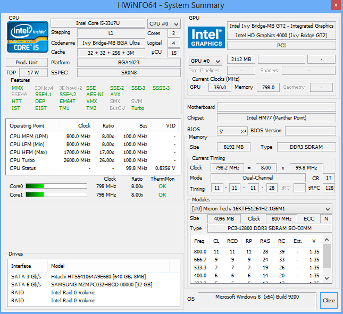Click the CR 1T field
This screenshot has height=314, width=343.
click(329, 178)
